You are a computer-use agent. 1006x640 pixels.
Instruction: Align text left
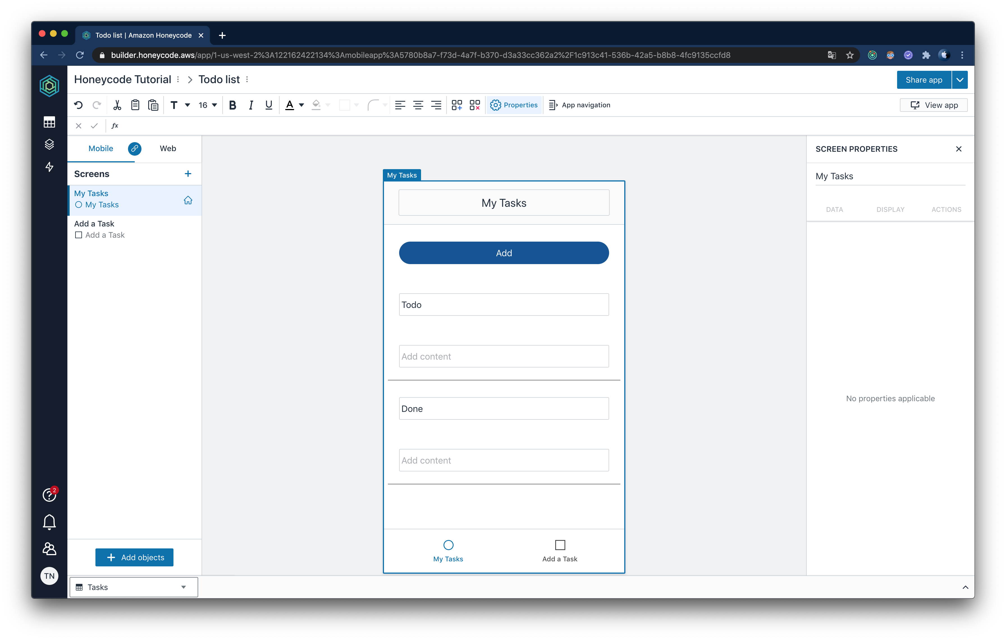[400, 105]
